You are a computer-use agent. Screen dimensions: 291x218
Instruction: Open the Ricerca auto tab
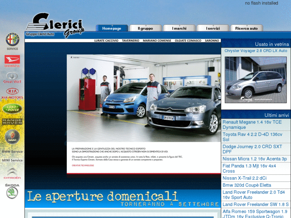[247, 28]
